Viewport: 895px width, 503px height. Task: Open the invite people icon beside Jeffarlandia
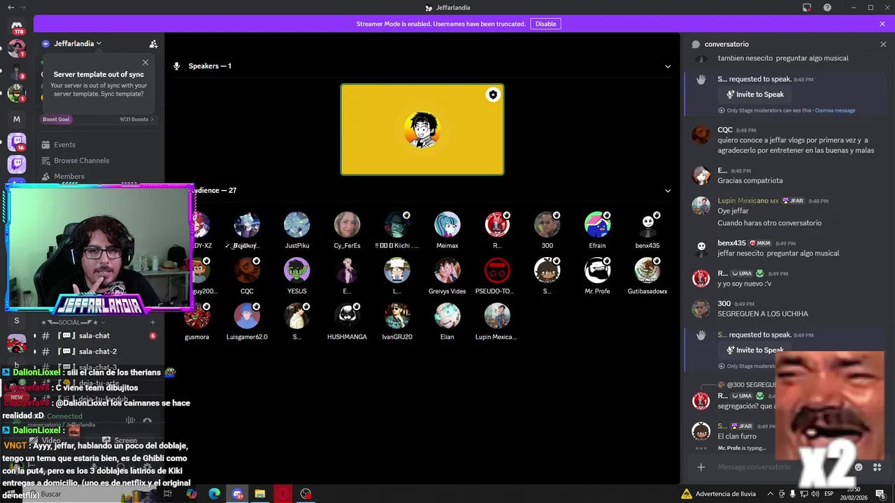(153, 43)
